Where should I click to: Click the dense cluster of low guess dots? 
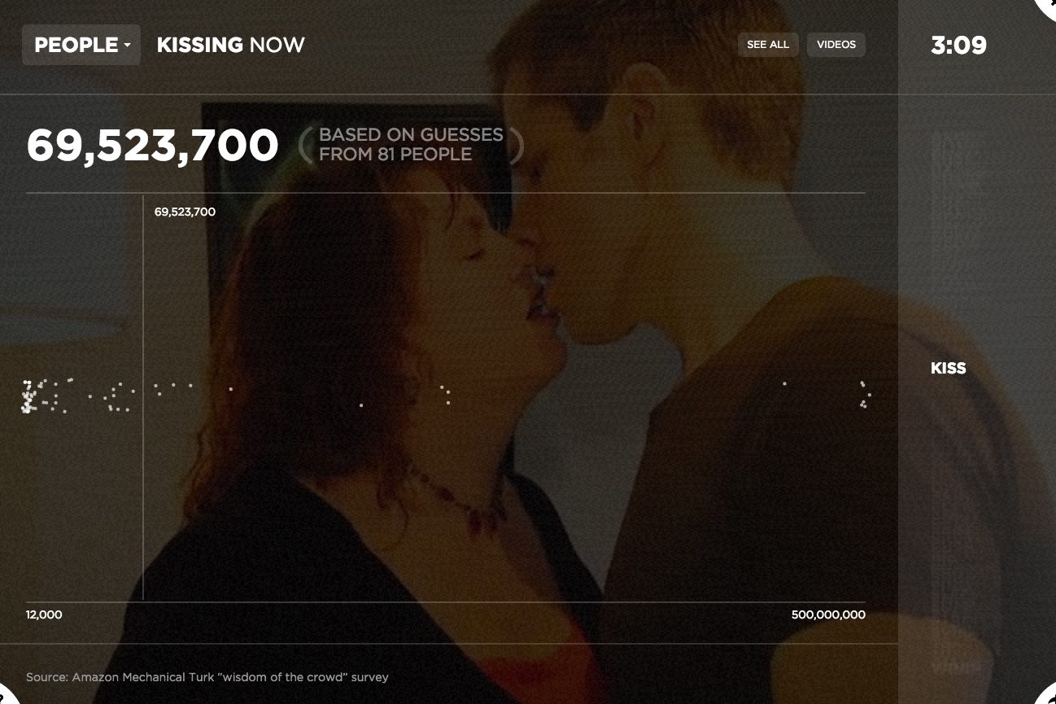point(31,396)
